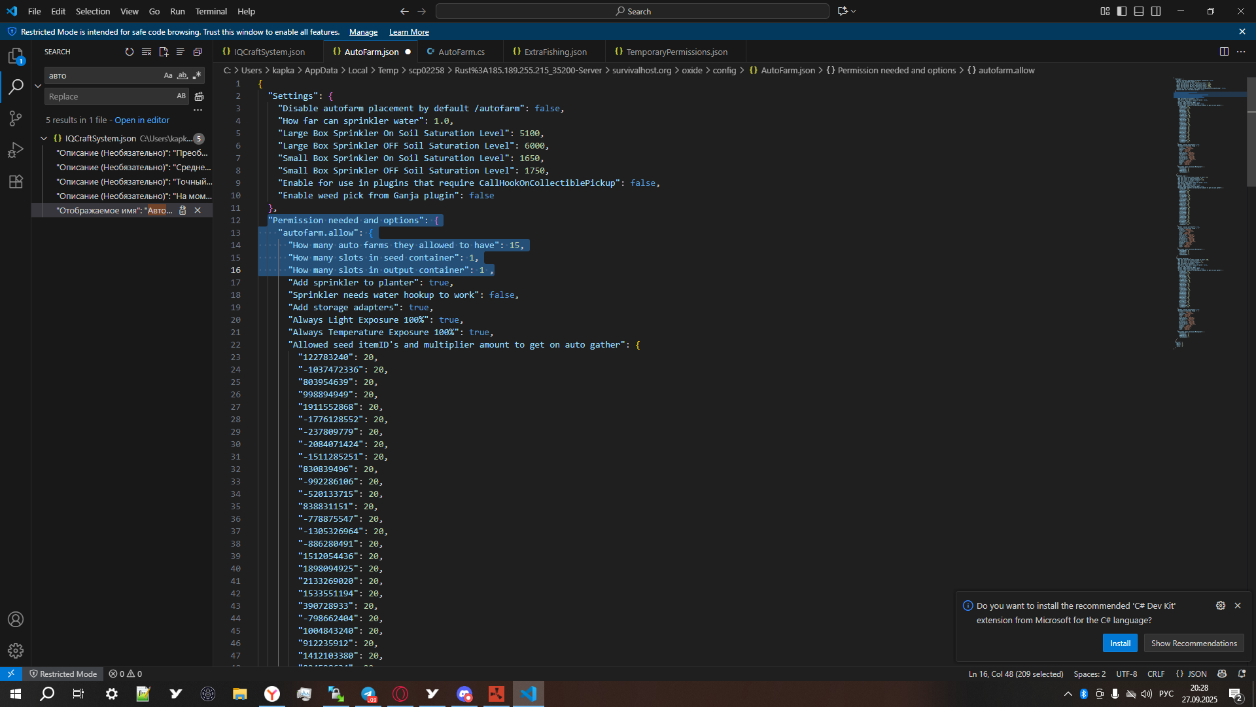The image size is (1256, 707).
Task: Open a new search editor
Action: [x=164, y=52]
